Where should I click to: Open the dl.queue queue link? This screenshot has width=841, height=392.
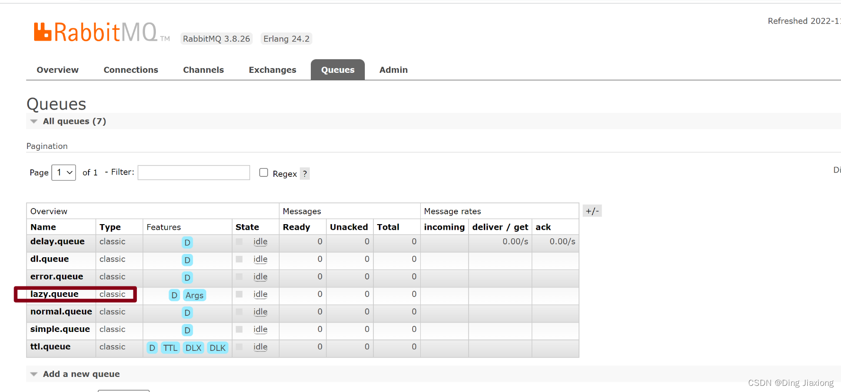point(50,259)
